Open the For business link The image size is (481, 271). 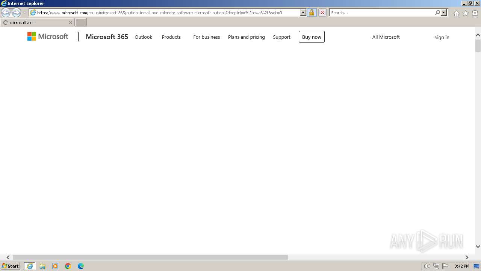coord(207,37)
